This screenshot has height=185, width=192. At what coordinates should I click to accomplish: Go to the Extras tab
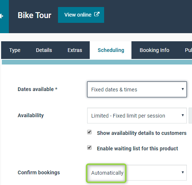point(75,50)
